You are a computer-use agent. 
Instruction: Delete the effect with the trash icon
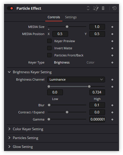pyautogui.click(x=103, y=8)
